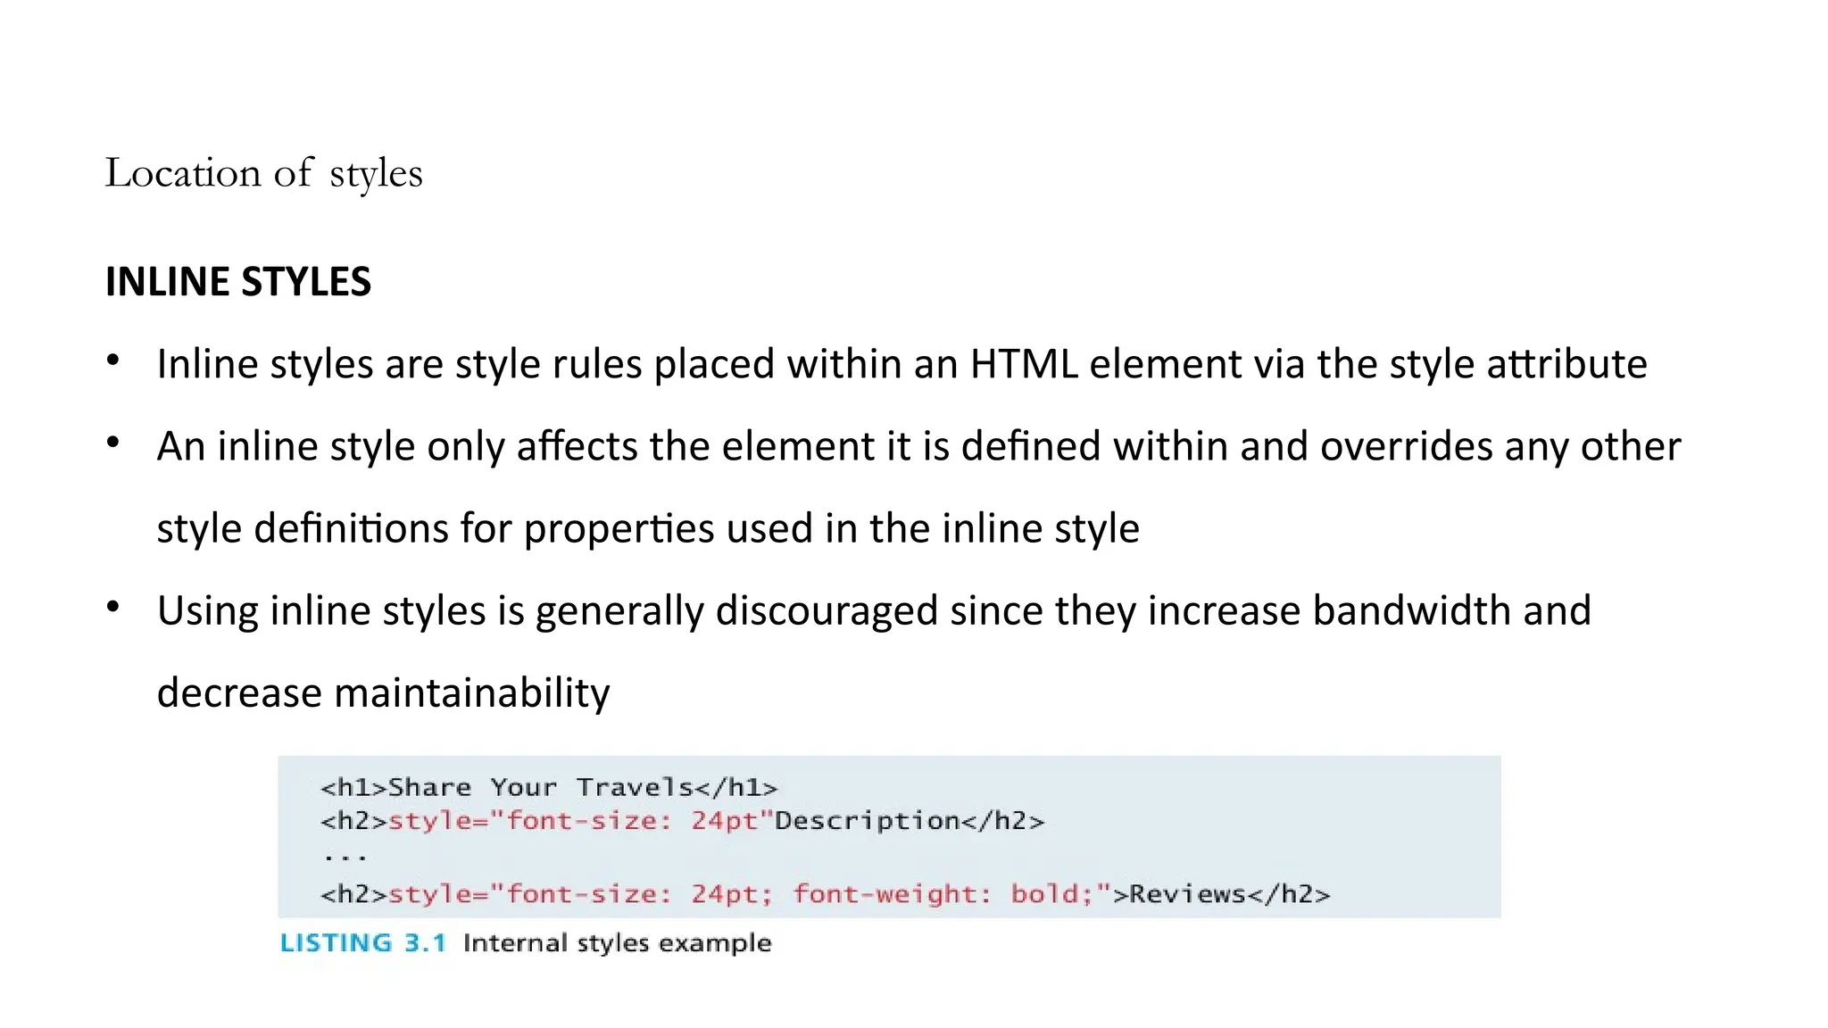Click the 'Description</h2>' code text
This screenshot has height=1028, width=1828.
coord(909,821)
